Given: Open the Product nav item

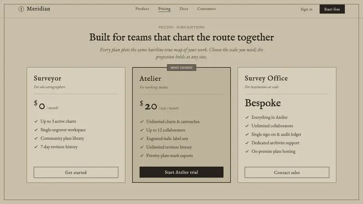Looking at the screenshot, I should 142,9.
